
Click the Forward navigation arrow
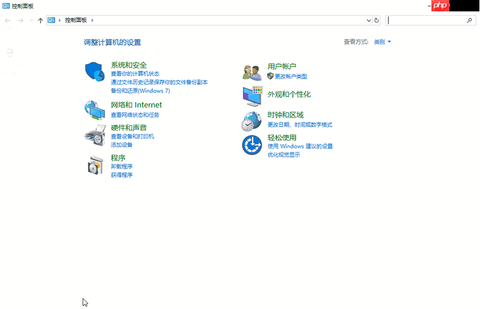[20, 20]
